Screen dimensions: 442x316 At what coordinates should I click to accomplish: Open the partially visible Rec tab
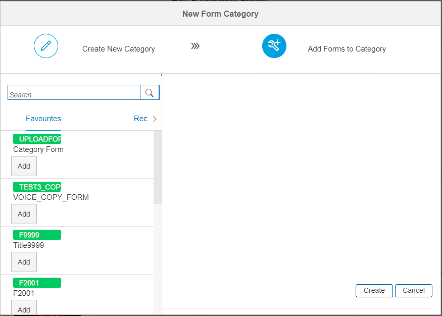[x=140, y=119]
